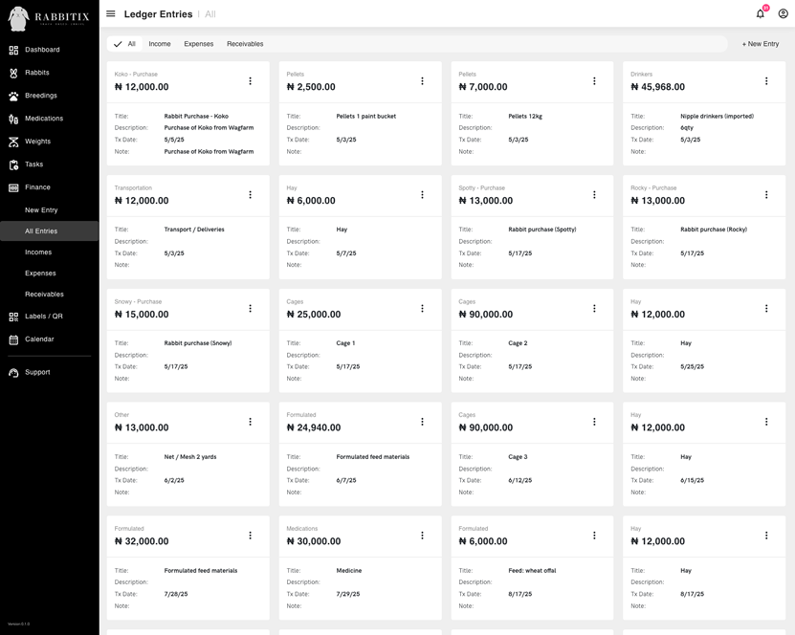Open options menu for the Pellets 2,500 card
This screenshot has width=795, height=635.
(x=422, y=82)
